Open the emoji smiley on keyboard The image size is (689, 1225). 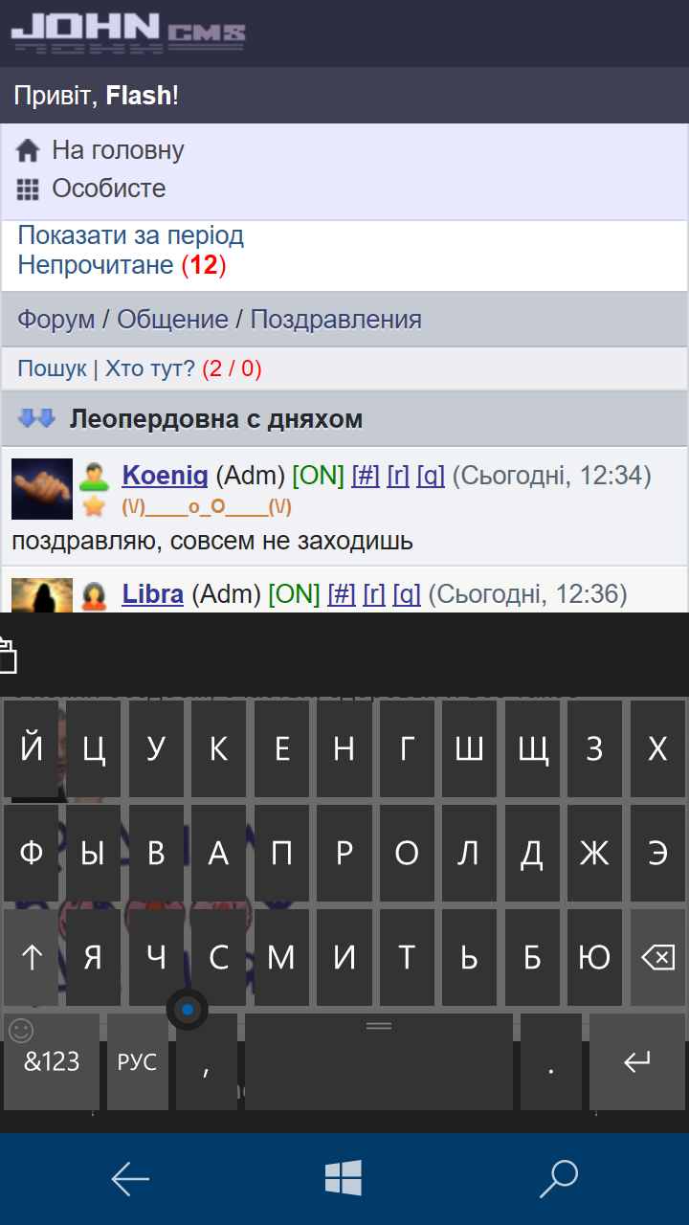click(x=20, y=1031)
